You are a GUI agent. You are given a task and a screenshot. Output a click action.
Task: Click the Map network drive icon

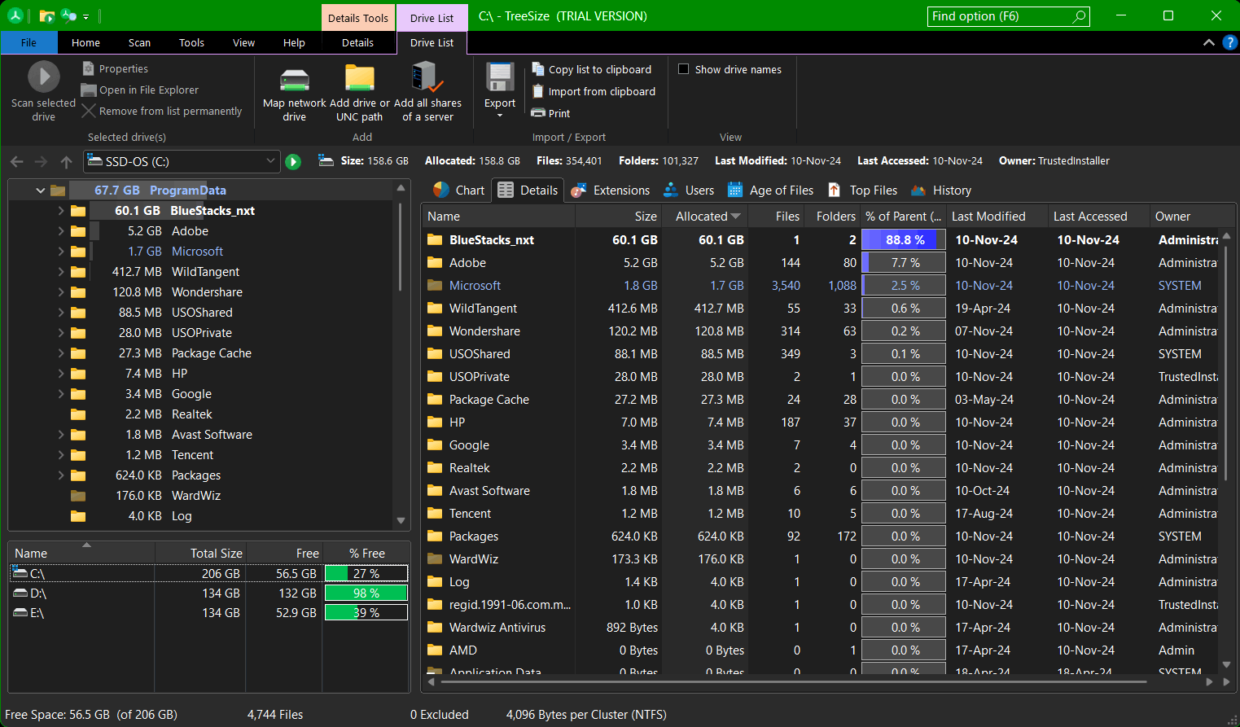pyautogui.click(x=294, y=80)
